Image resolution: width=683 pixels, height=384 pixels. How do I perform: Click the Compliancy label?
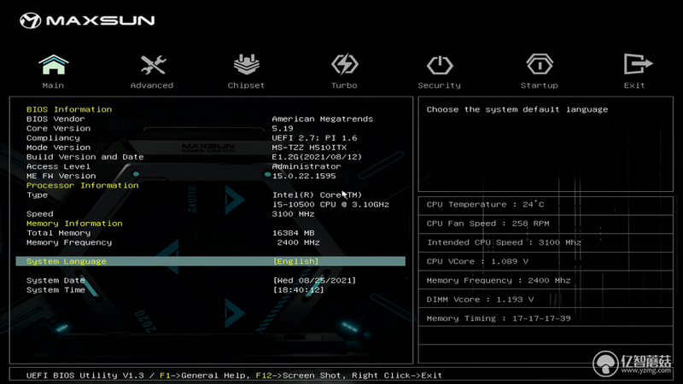coord(53,138)
